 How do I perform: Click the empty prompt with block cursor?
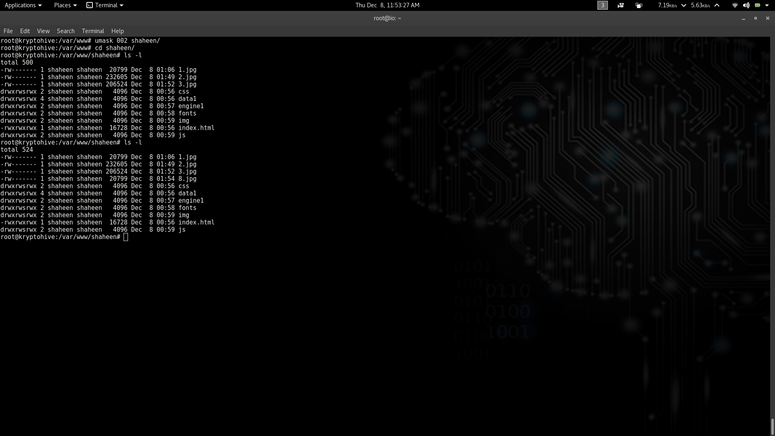click(x=64, y=237)
